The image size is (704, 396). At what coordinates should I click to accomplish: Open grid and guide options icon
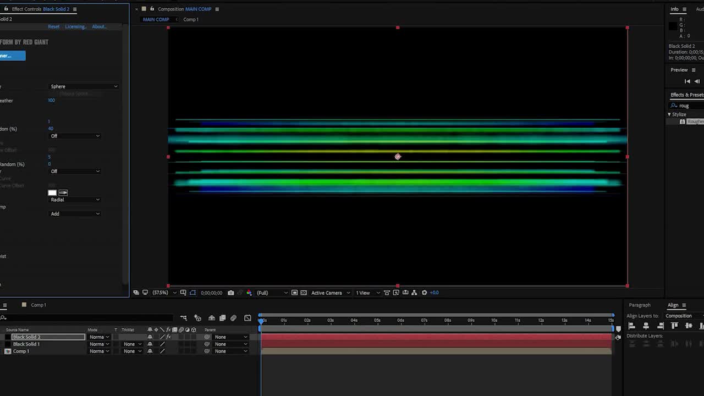point(183,293)
